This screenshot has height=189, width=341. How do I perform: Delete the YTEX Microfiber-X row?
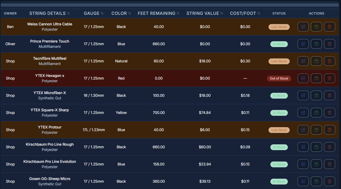pyautogui.click(x=330, y=95)
